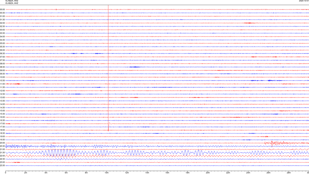The width and height of the screenshot is (309, 174).
Task: Select the 18m axis tick label
Action: [187, 173]
